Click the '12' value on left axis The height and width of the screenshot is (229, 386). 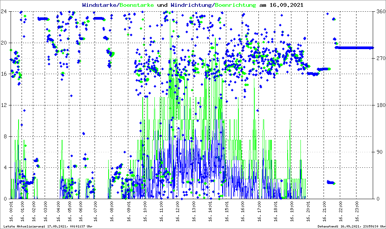5,105
